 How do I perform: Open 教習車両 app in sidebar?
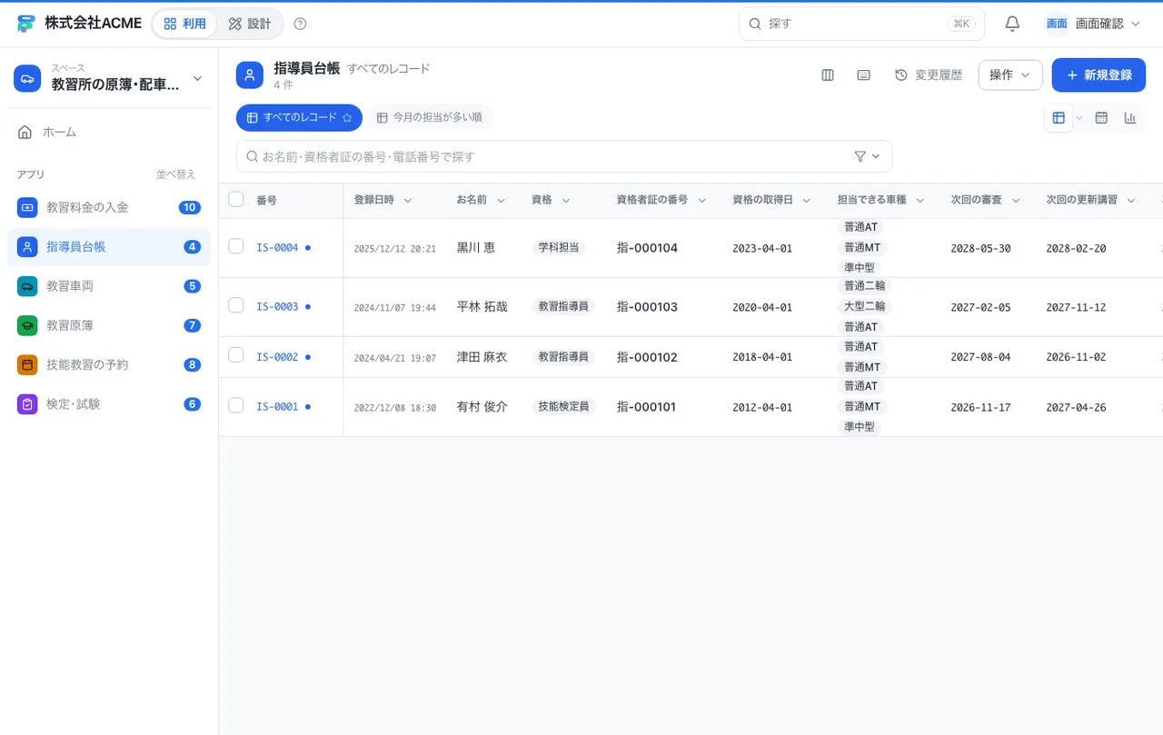coord(109,286)
